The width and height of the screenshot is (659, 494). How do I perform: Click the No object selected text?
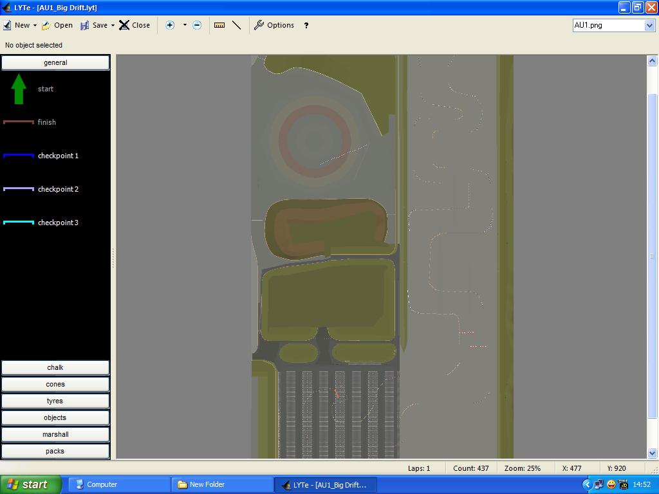pos(33,45)
